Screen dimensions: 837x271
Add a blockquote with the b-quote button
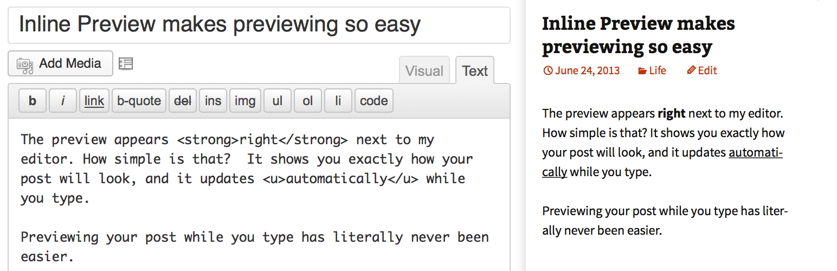click(x=139, y=101)
